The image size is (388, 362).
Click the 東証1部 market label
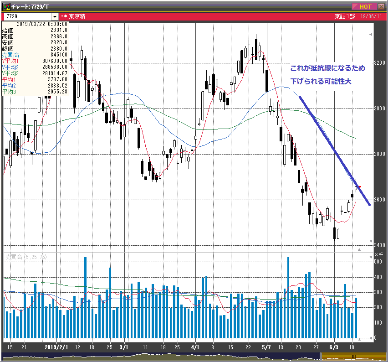344,16
